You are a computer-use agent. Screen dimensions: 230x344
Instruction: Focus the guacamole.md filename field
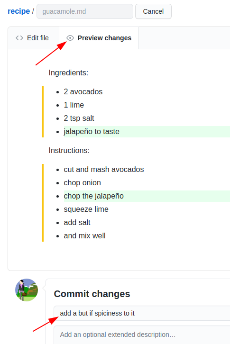(85, 11)
